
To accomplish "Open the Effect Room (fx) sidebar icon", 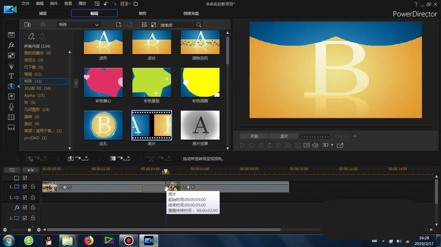I will (x=11, y=45).
